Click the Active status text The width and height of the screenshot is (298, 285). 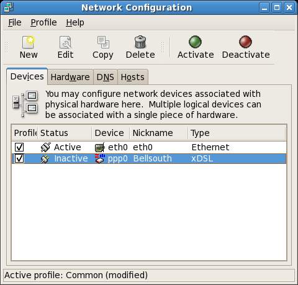tap(68, 147)
